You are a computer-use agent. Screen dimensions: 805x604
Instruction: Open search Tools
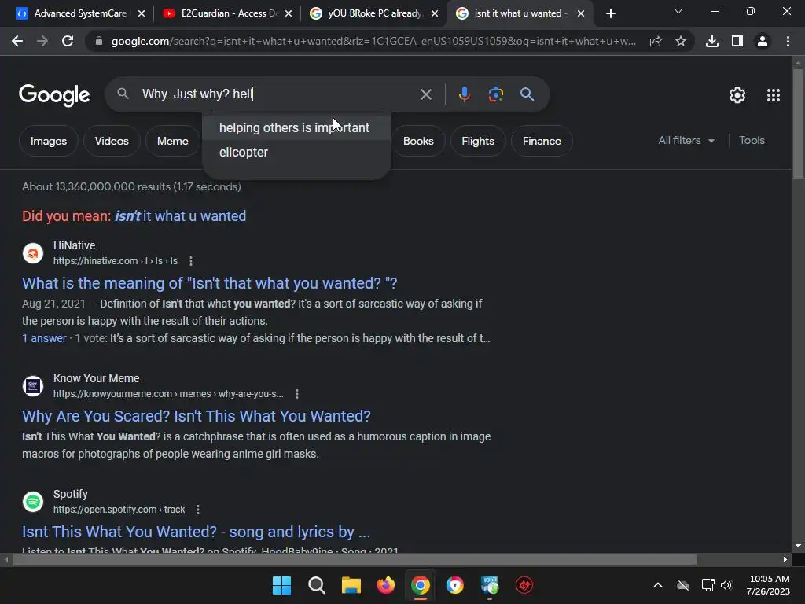[752, 140]
